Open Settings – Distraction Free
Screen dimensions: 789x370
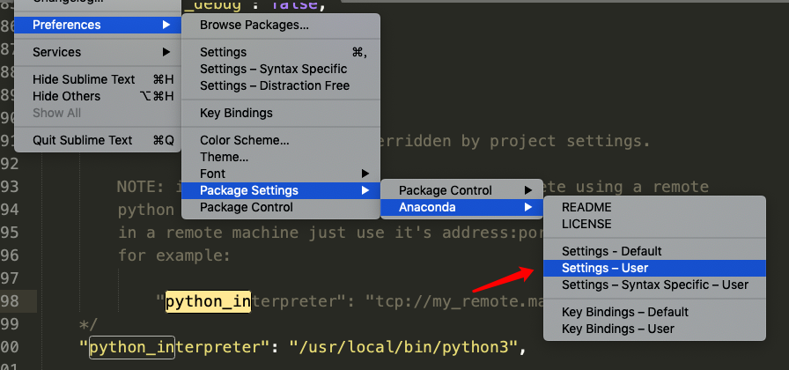click(280, 85)
